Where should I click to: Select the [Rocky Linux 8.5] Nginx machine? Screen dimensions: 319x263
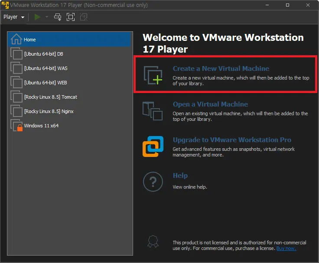coord(70,111)
